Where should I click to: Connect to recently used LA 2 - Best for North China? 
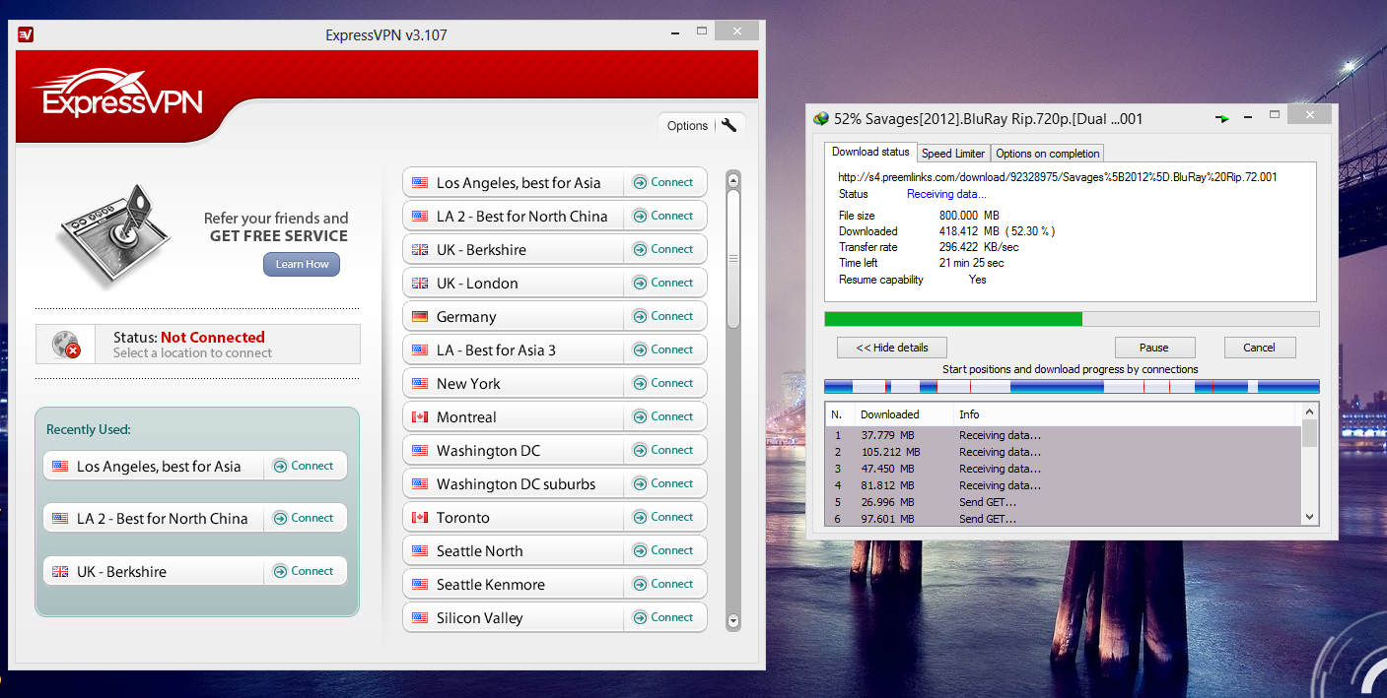click(x=305, y=518)
